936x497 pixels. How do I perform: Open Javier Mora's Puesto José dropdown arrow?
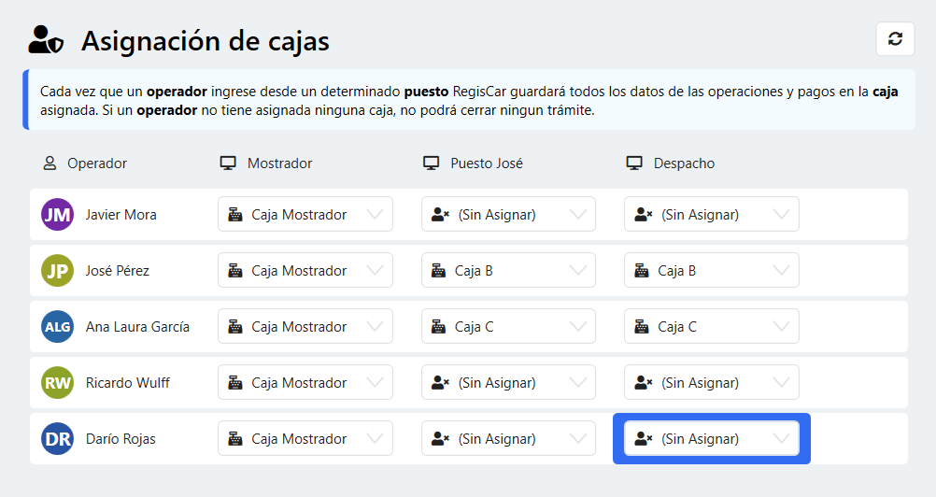point(578,214)
